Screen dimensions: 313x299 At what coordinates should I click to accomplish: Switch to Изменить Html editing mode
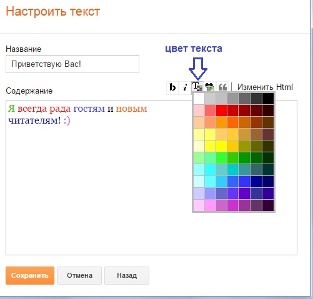[265, 87]
